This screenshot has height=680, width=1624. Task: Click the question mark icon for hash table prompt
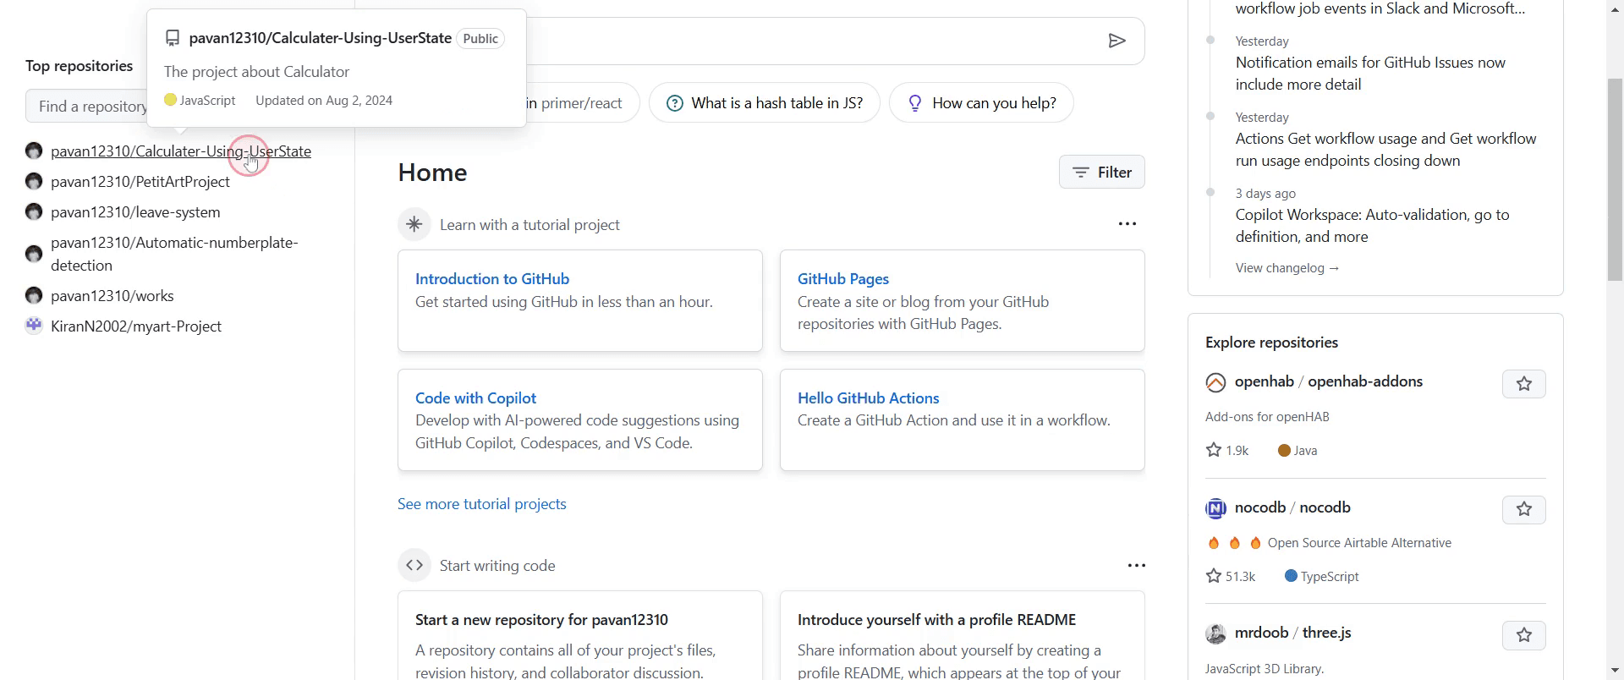674,103
